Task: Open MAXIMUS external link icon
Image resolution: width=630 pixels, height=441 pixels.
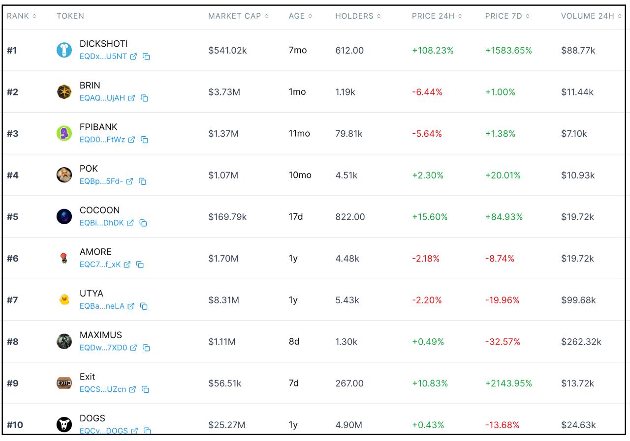Action: (x=133, y=348)
